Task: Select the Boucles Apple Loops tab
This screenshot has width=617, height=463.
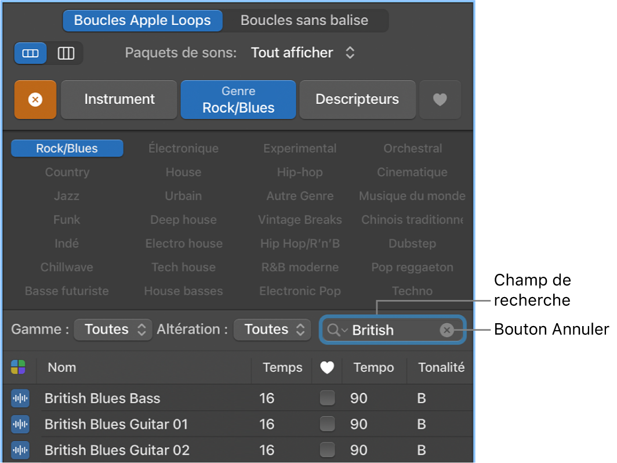Action: point(142,20)
